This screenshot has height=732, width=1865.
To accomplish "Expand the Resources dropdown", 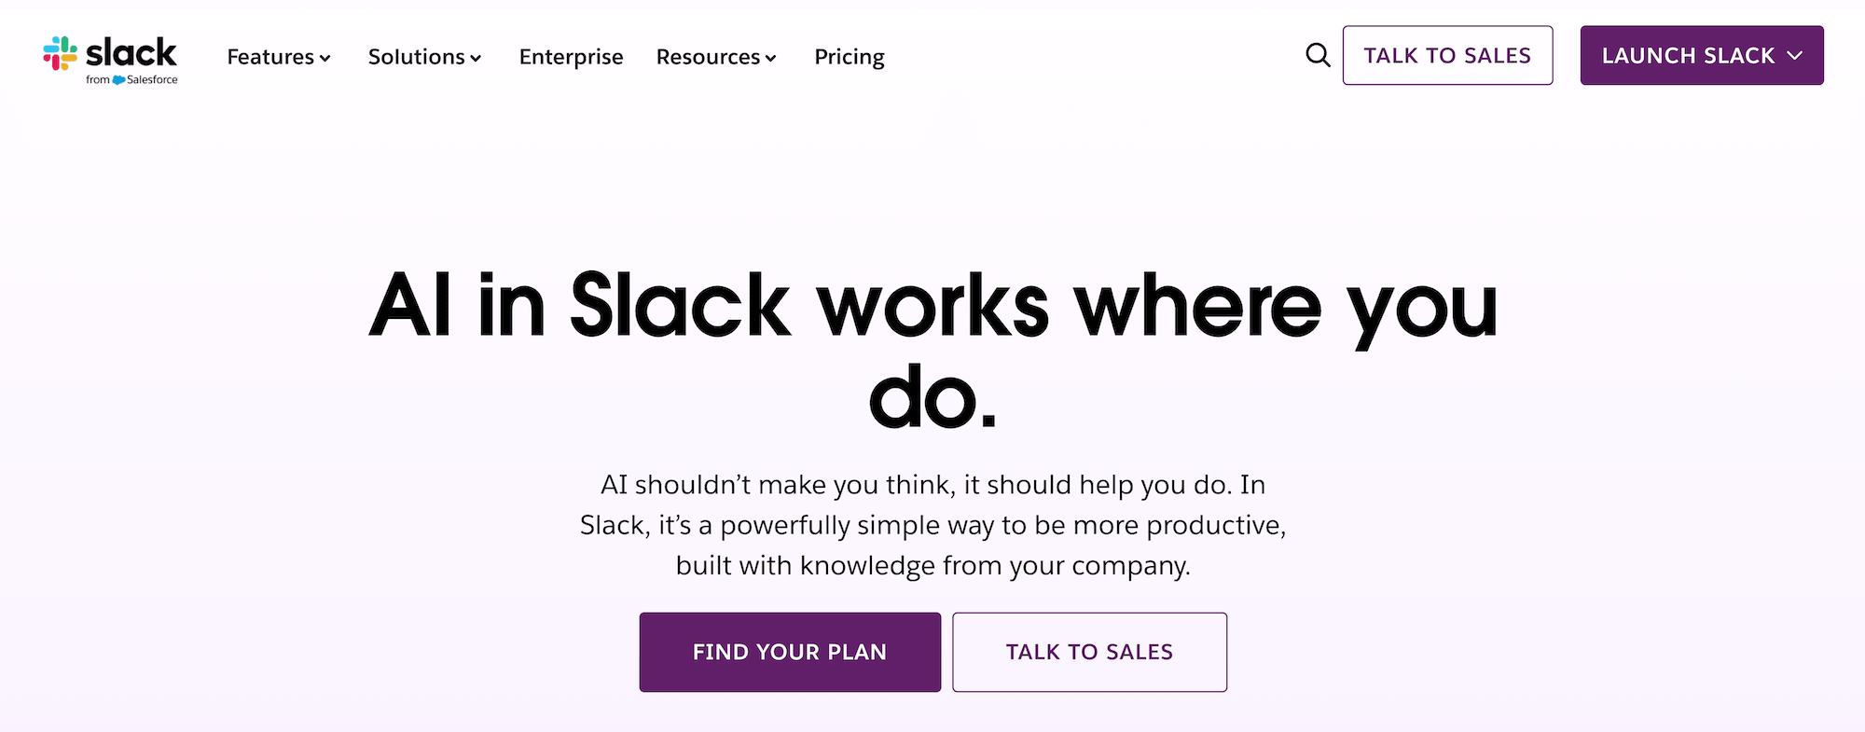I will click(709, 57).
